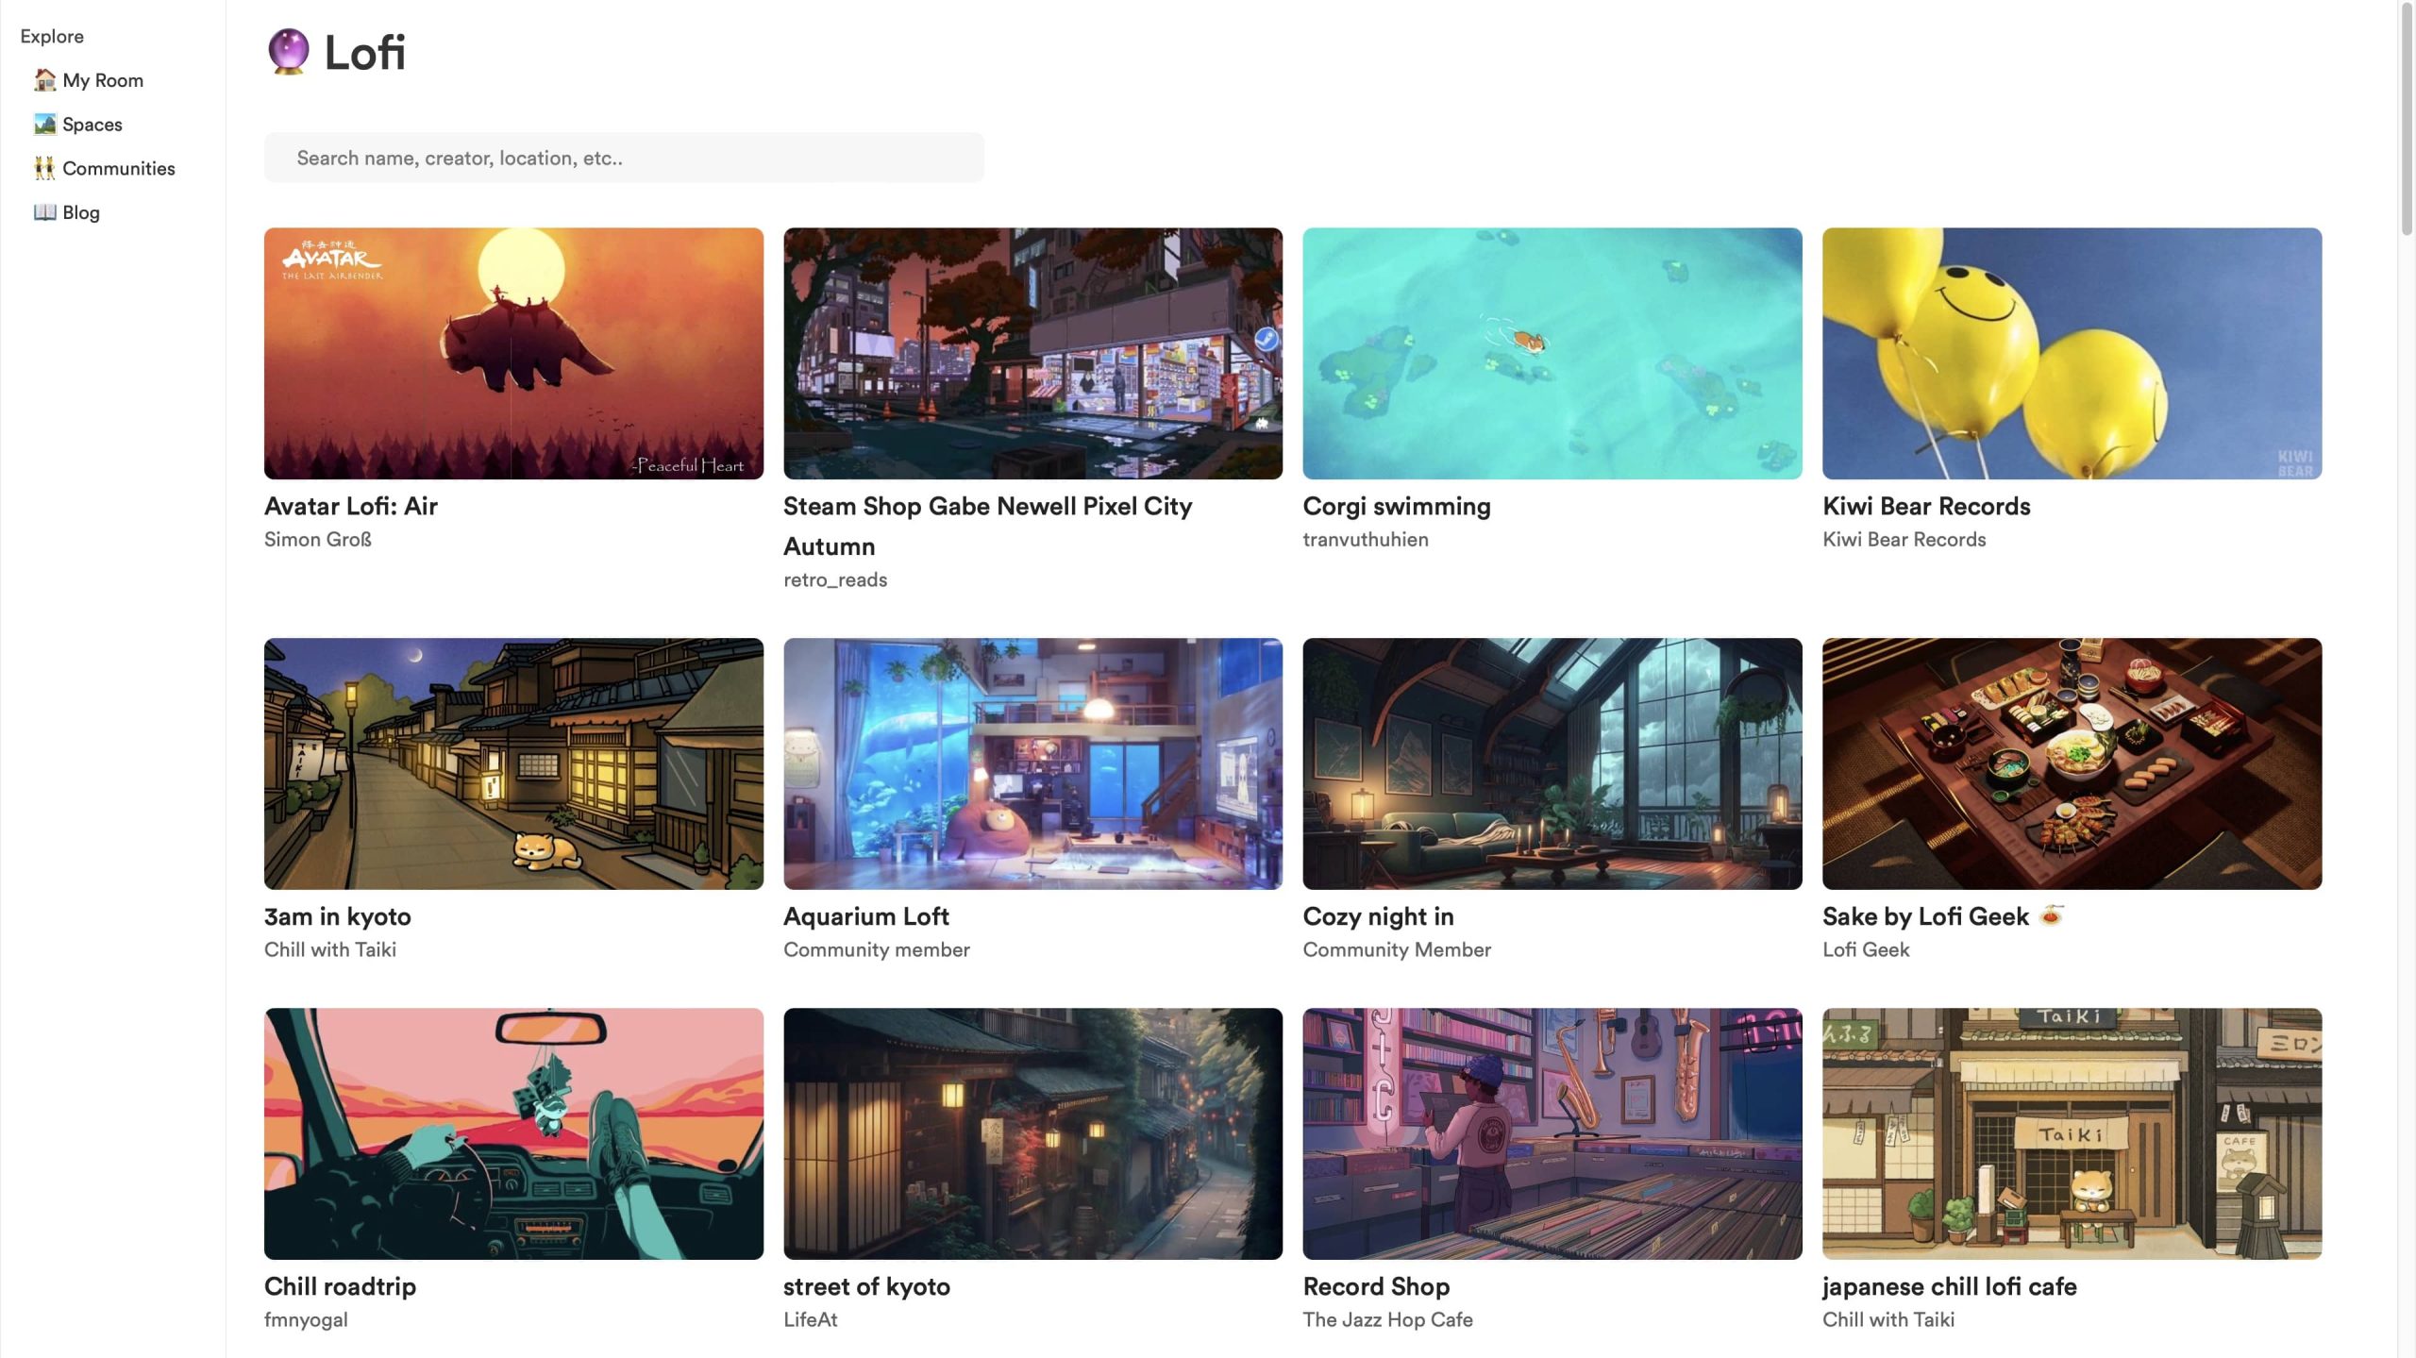Viewport: 2416px width, 1358px height.
Task: Click the japanese chill lofi cafe title
Action: 1949,1286
